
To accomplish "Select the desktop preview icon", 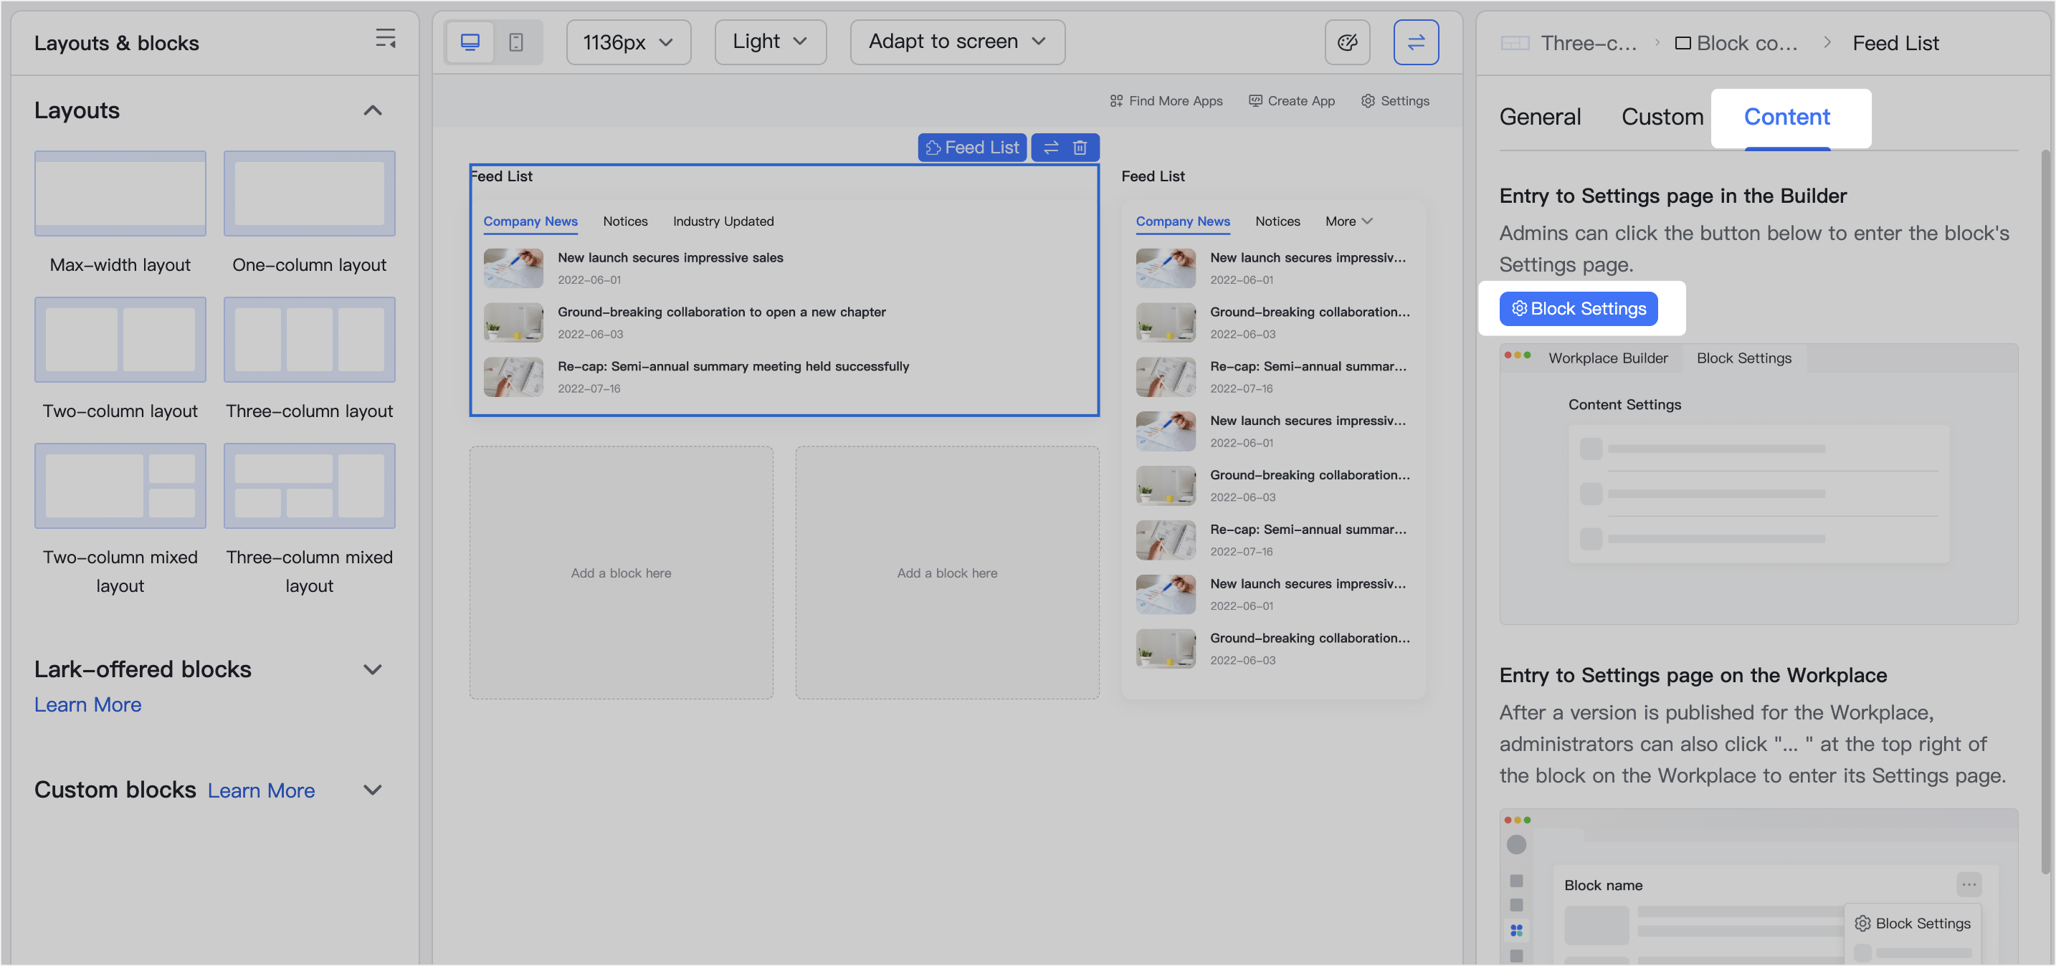I will pyautogui.click(x=470, y=42).
